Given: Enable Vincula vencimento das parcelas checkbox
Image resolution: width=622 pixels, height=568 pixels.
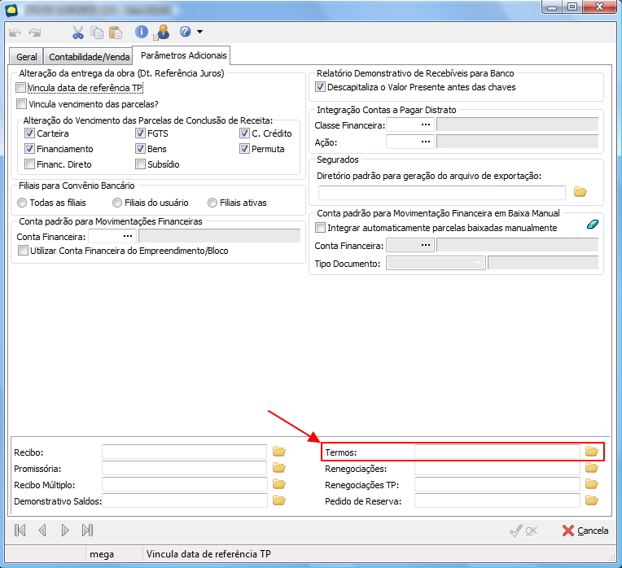Looking at the screenshot, I should click(x=22, y=104).
